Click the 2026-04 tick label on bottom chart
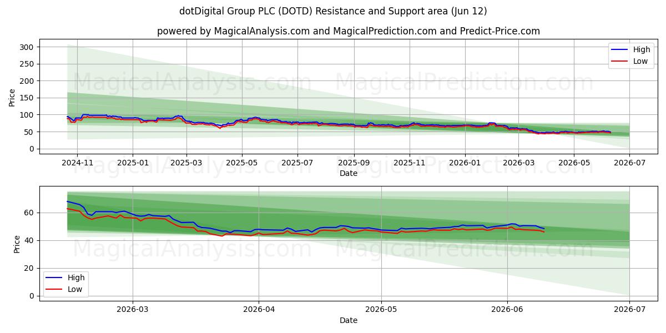The height and width of the screenshot is (333, 666). pos(259,309)
